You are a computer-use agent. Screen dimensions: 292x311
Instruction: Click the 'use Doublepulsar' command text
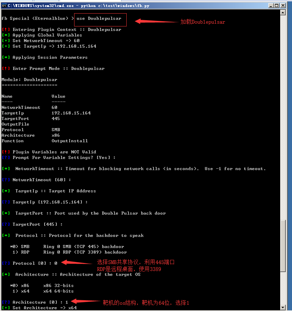point(99,18)
